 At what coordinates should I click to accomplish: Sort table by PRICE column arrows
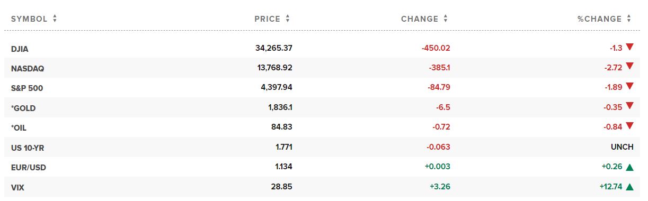click(288, 19)
